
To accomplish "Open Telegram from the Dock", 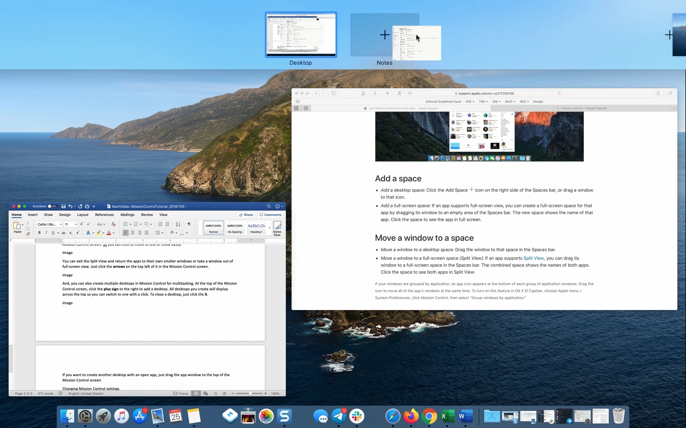I will pos(339,416).
